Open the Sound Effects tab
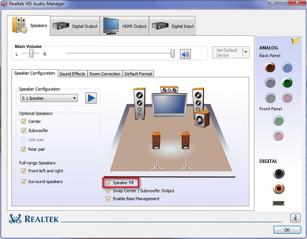The width and height of the screenshot is (307, 239). point(72,74)
